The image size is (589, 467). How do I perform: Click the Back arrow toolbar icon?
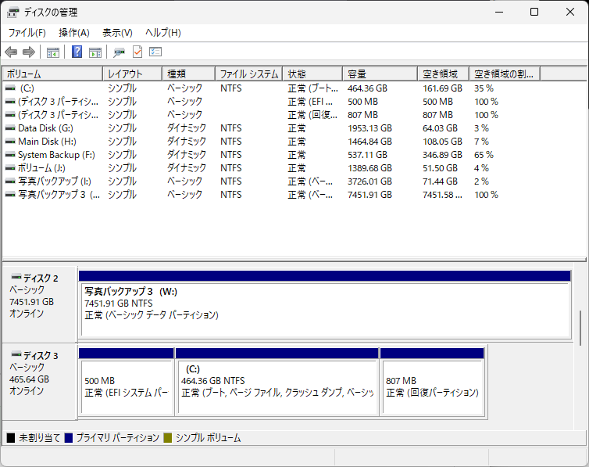(11, 52)
